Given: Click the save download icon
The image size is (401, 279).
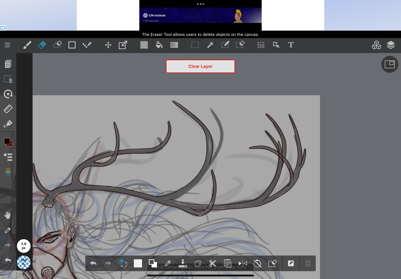Looking at the screenshot, I should pos(183,263).
